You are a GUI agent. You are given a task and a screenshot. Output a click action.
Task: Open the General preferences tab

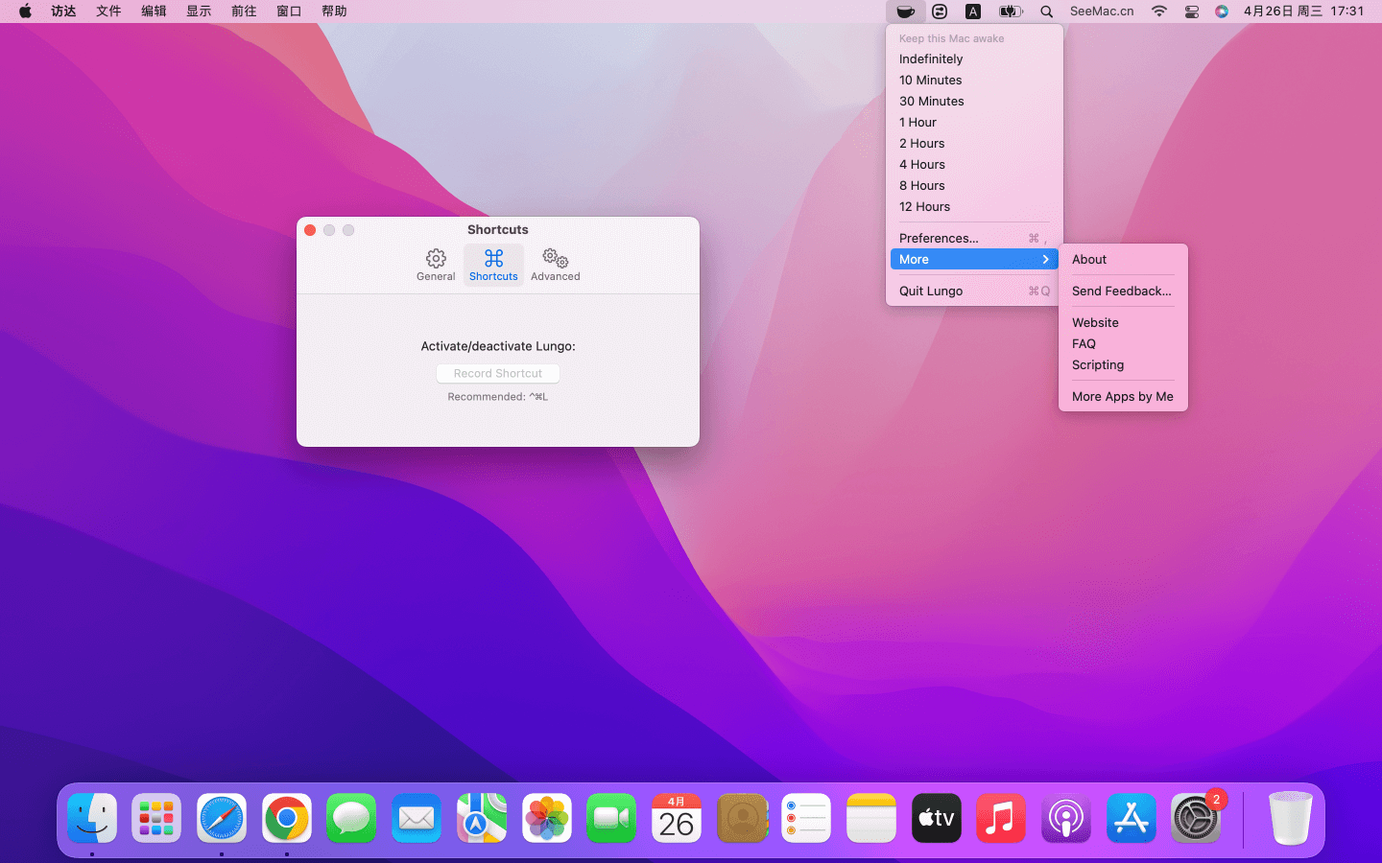[x=436, y=265]
